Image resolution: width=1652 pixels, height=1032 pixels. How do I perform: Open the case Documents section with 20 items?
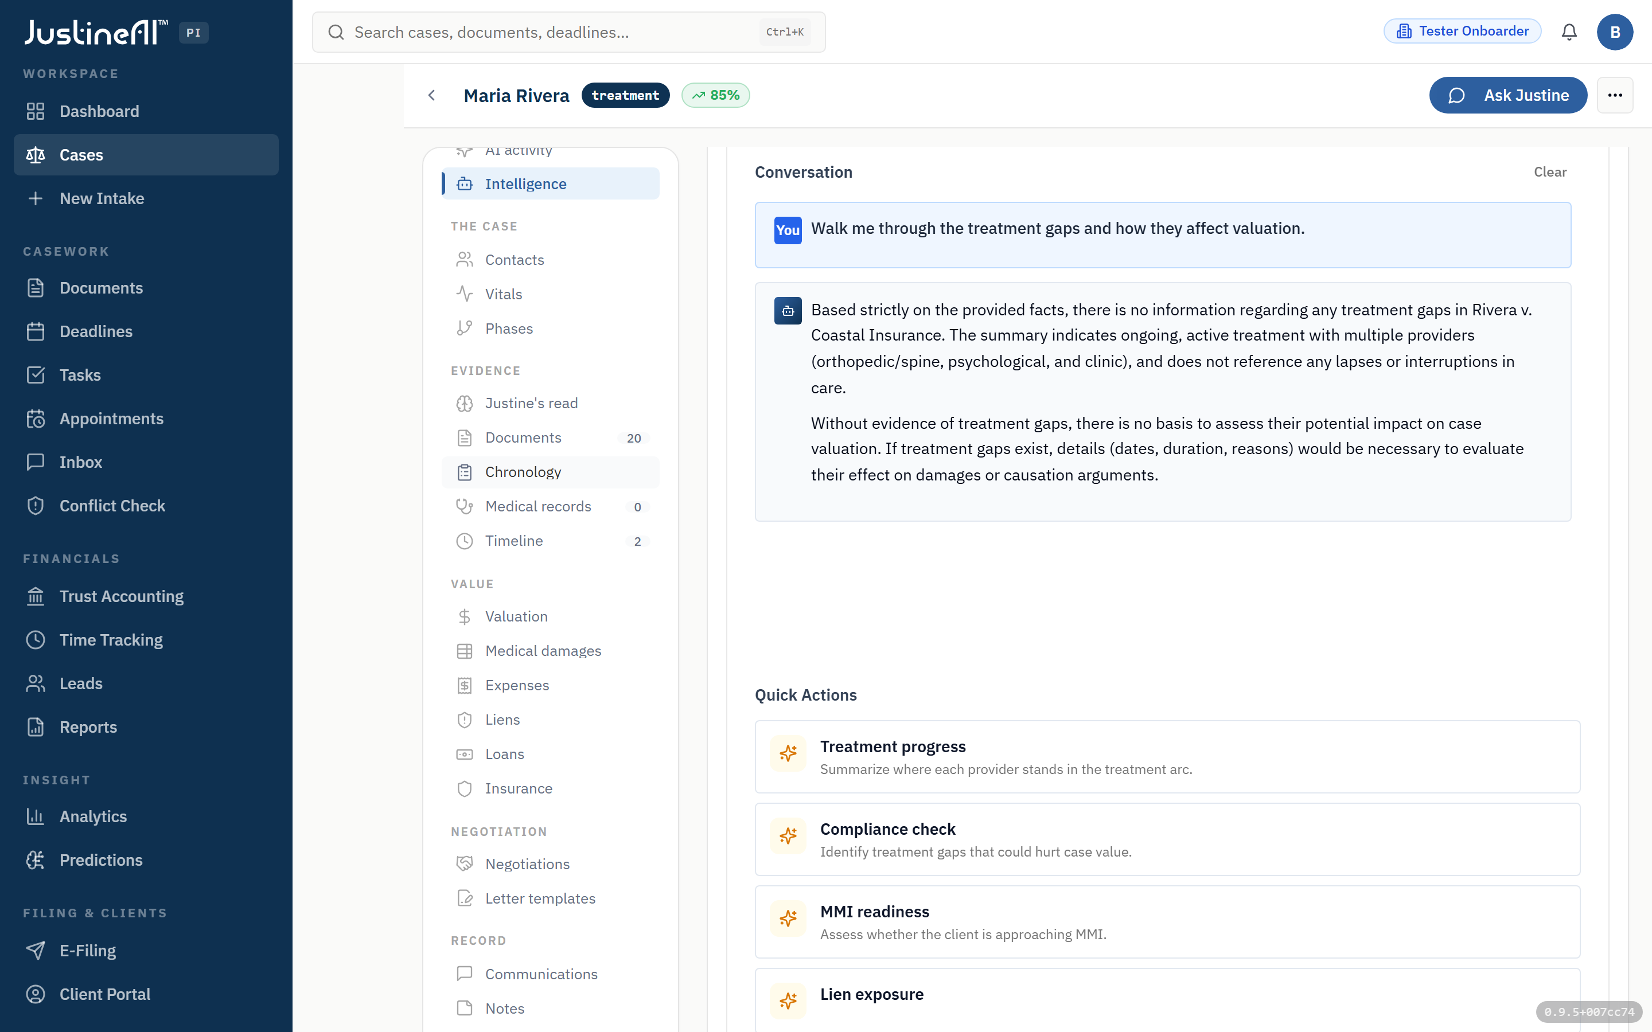550,438
